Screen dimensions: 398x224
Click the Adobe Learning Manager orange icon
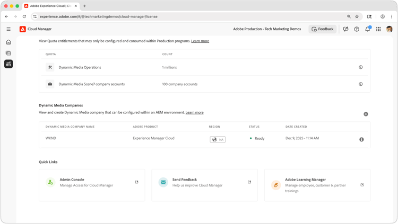276,185
